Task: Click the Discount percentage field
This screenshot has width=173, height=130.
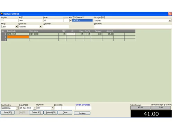Action: click(58, 108)
